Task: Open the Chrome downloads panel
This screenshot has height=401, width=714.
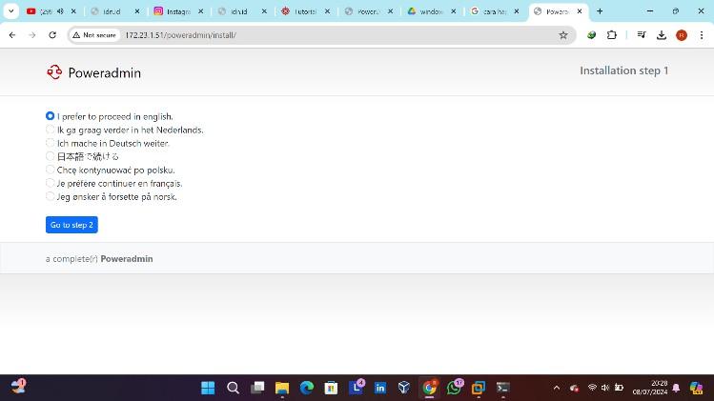Action: click(662, 35)
